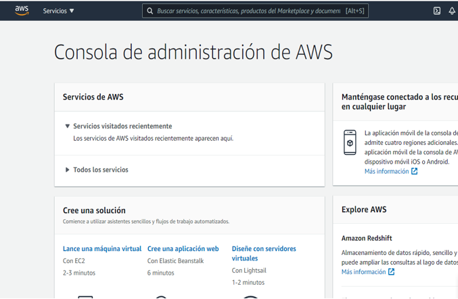Screen dimensions: 458x299
Task: Click the Cree una solución heading
Action: tap(94, 210)
